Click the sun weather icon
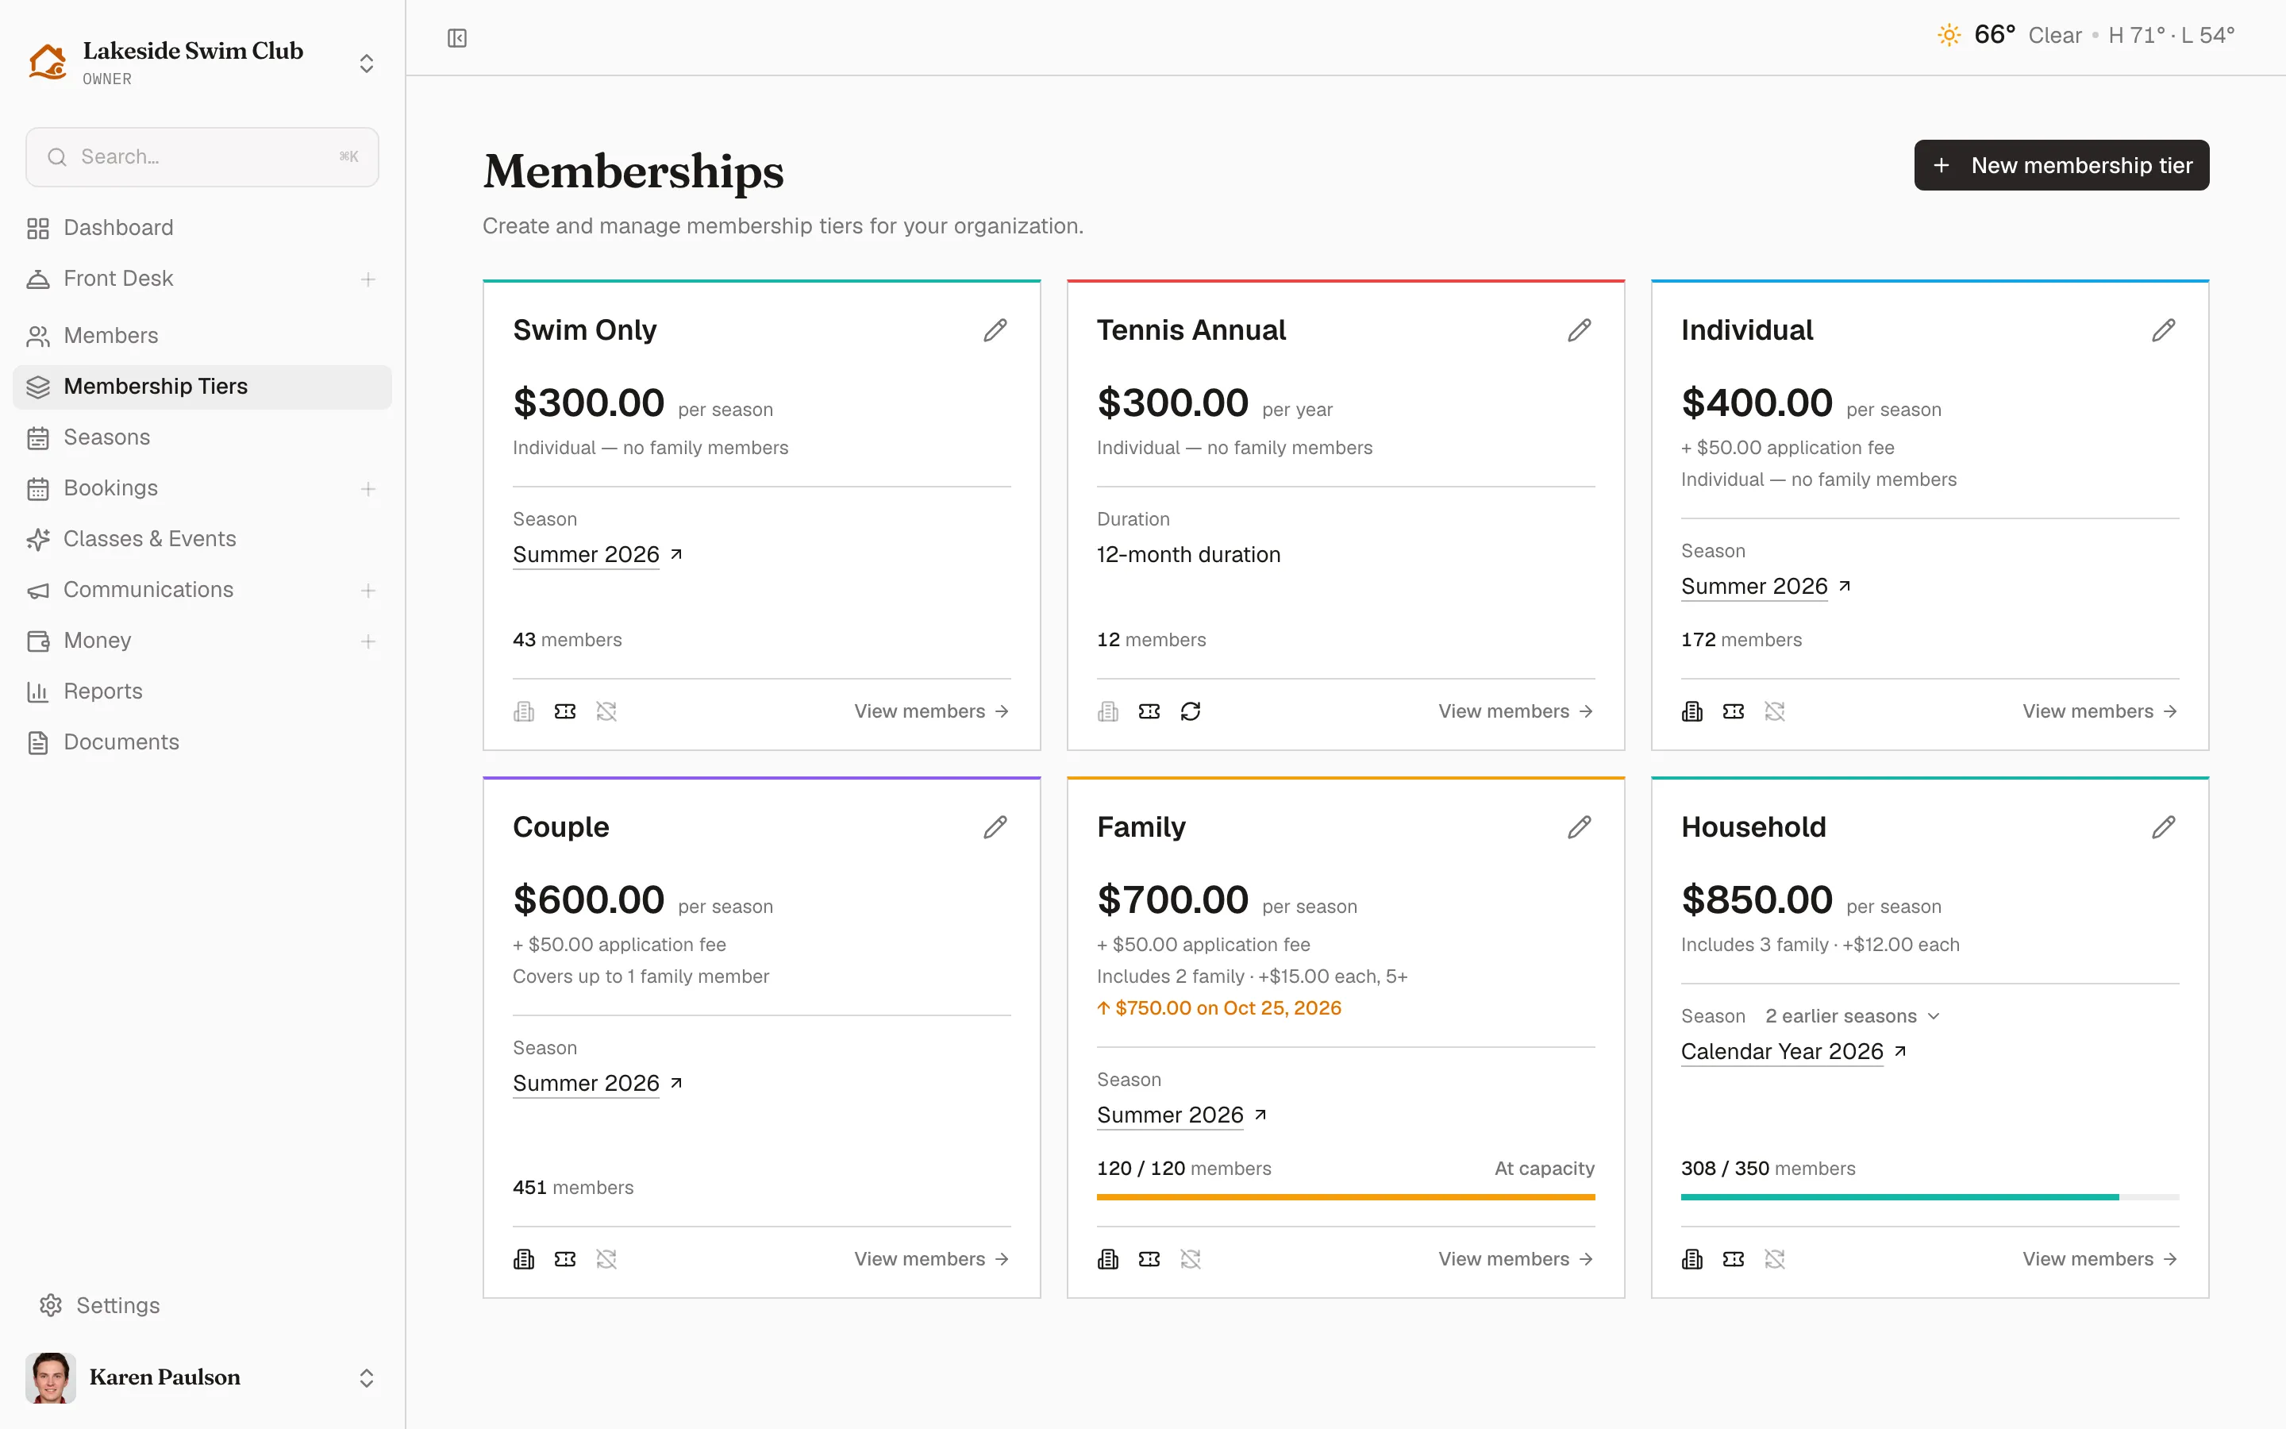The width and height of the screenshot is (2286, 1429). pyautogui.click(x=1949, y=36)
